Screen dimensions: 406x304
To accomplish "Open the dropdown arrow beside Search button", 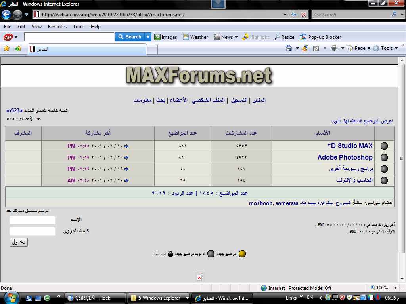I will 148,37.
